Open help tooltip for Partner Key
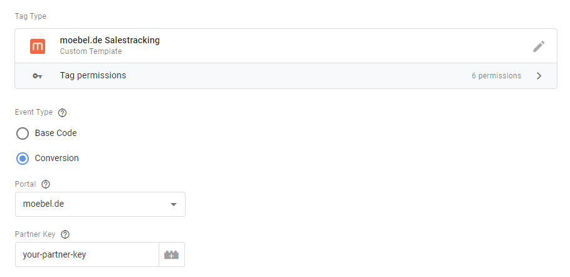Image resolution: width=570 pixels, height=277 pixels. pos(65,234)
